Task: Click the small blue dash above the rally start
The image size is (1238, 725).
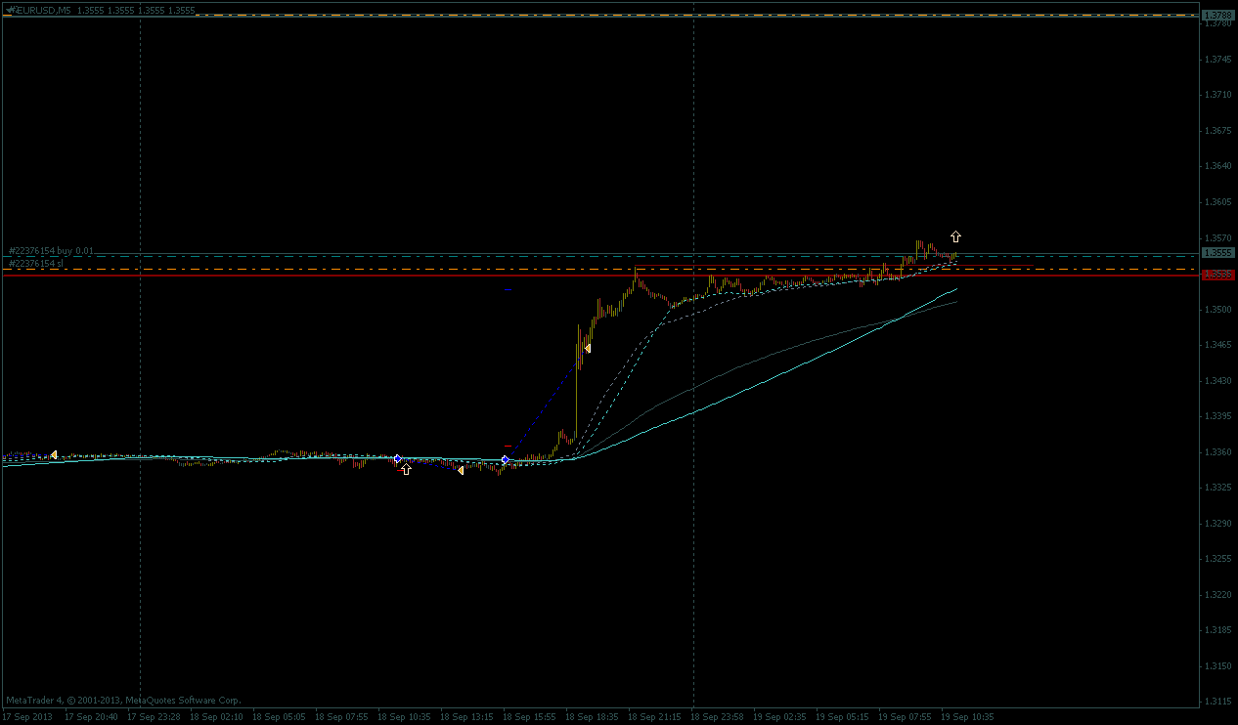Action: click(x=508, y=290)
